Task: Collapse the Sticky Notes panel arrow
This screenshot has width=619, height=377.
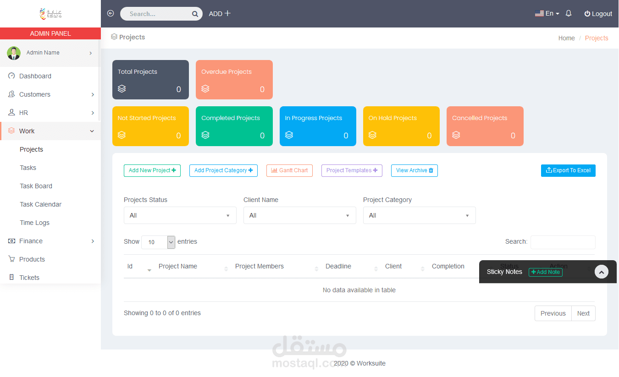Action: tap(602, 272)
